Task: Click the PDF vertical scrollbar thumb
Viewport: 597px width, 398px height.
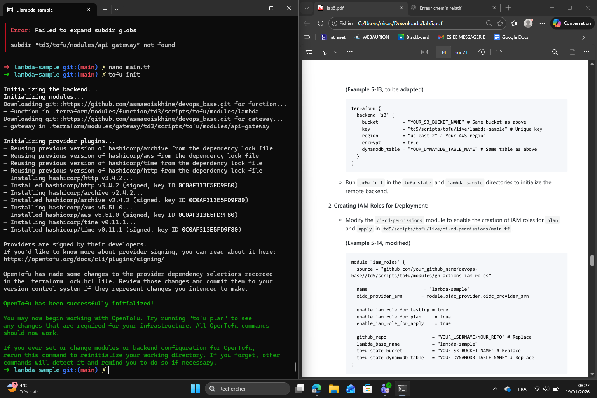Action: [592, 260]
